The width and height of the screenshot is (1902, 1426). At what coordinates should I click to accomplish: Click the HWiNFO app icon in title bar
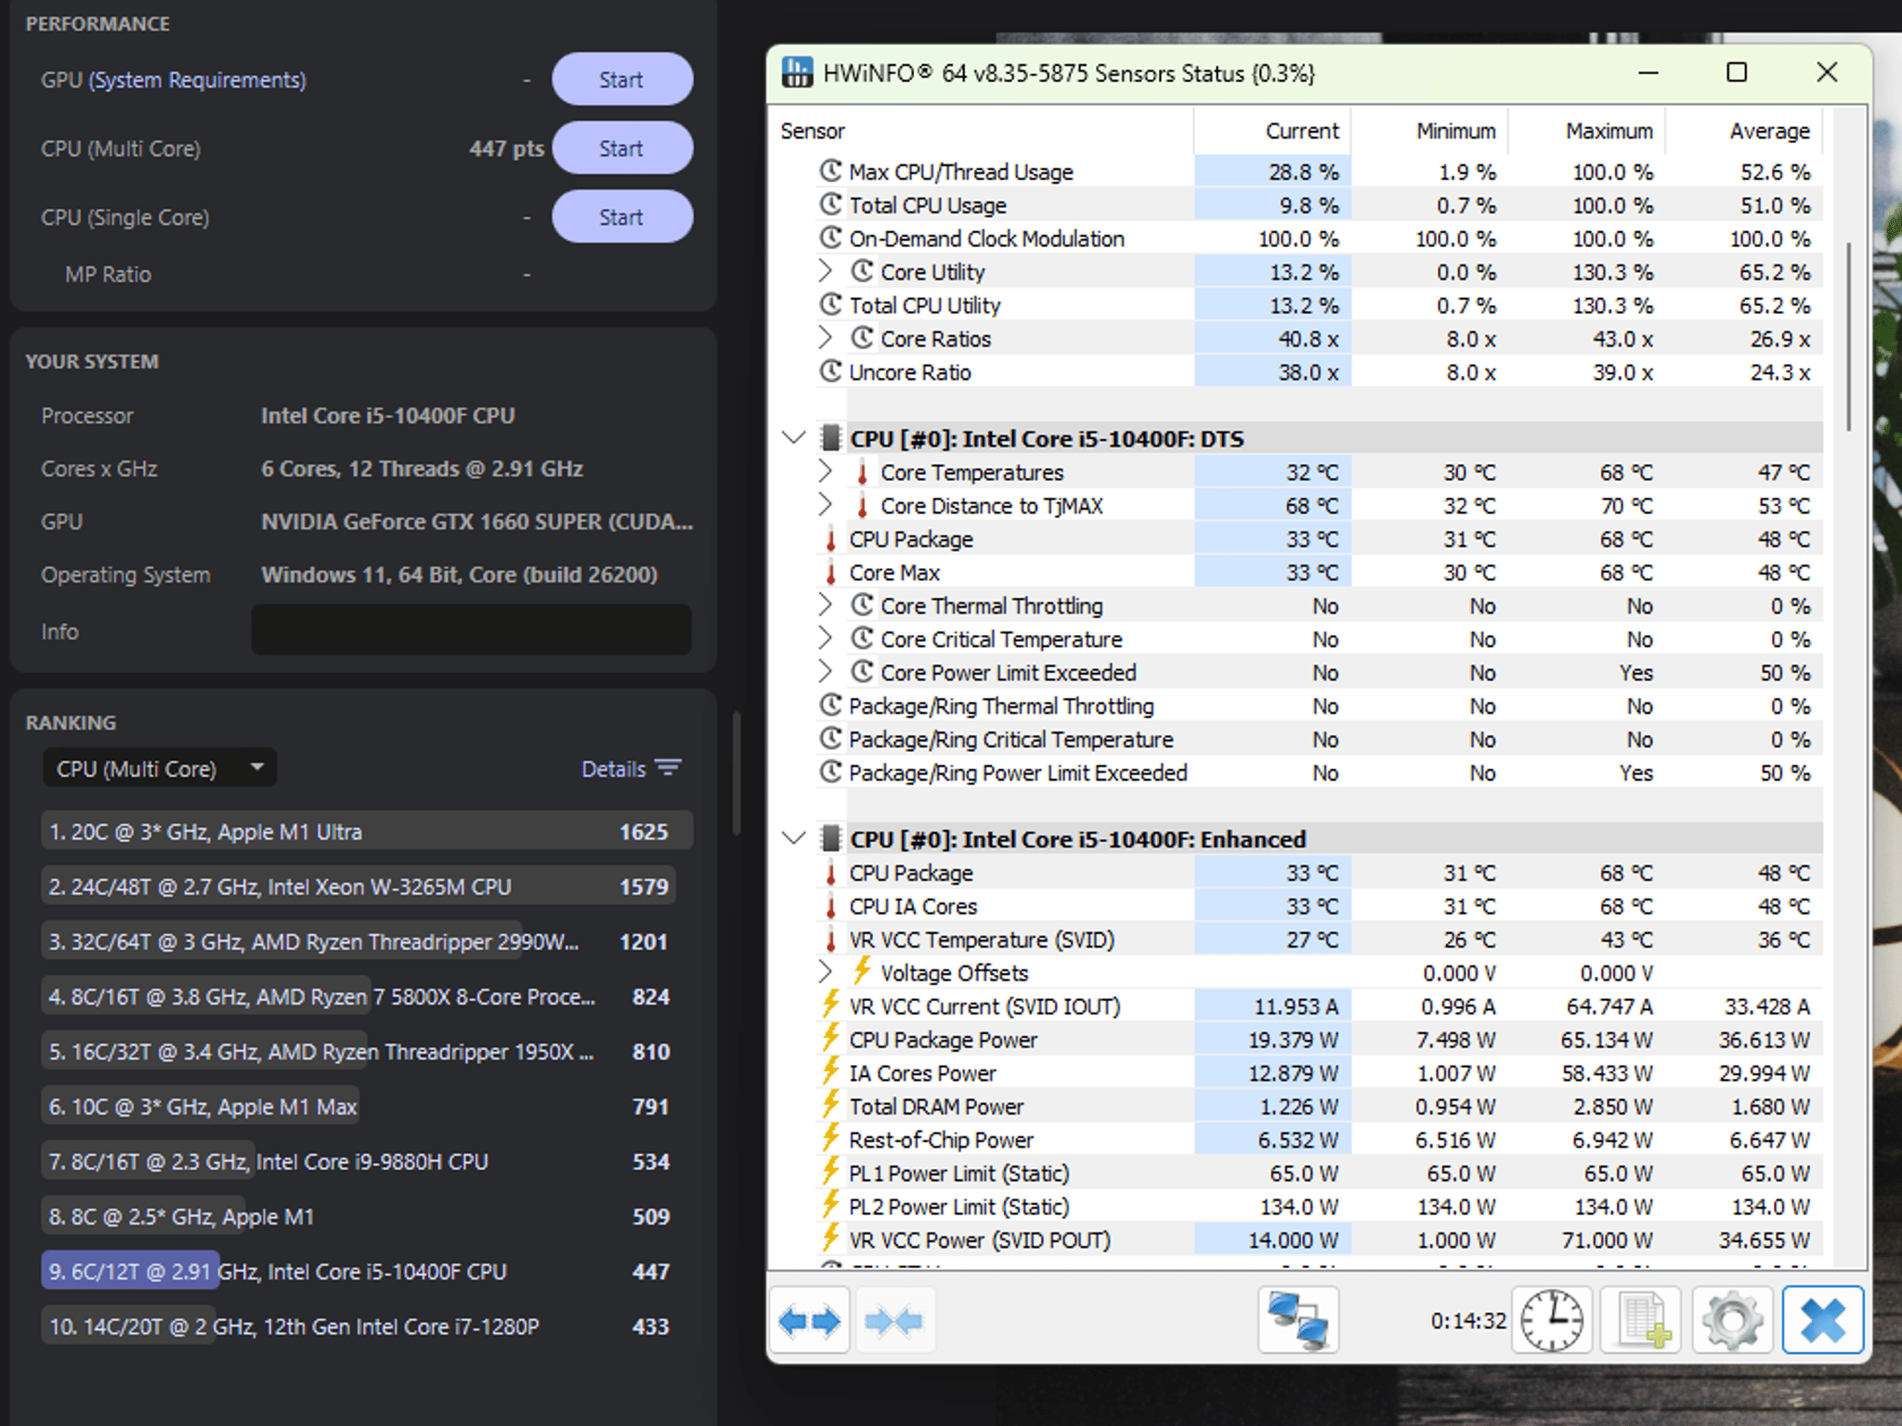click(797, 72)
